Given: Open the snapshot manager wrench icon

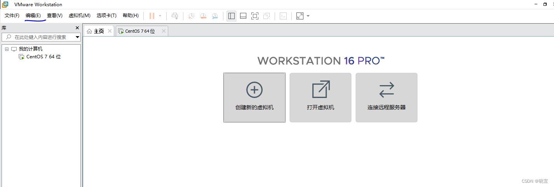Looking at the screenshot, I should point(215,16).
